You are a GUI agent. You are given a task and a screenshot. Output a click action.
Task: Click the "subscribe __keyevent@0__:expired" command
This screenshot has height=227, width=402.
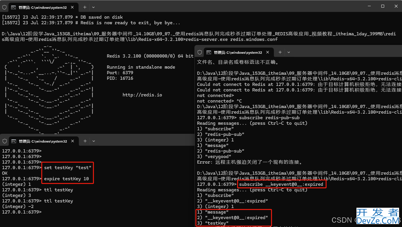[281, 184]
